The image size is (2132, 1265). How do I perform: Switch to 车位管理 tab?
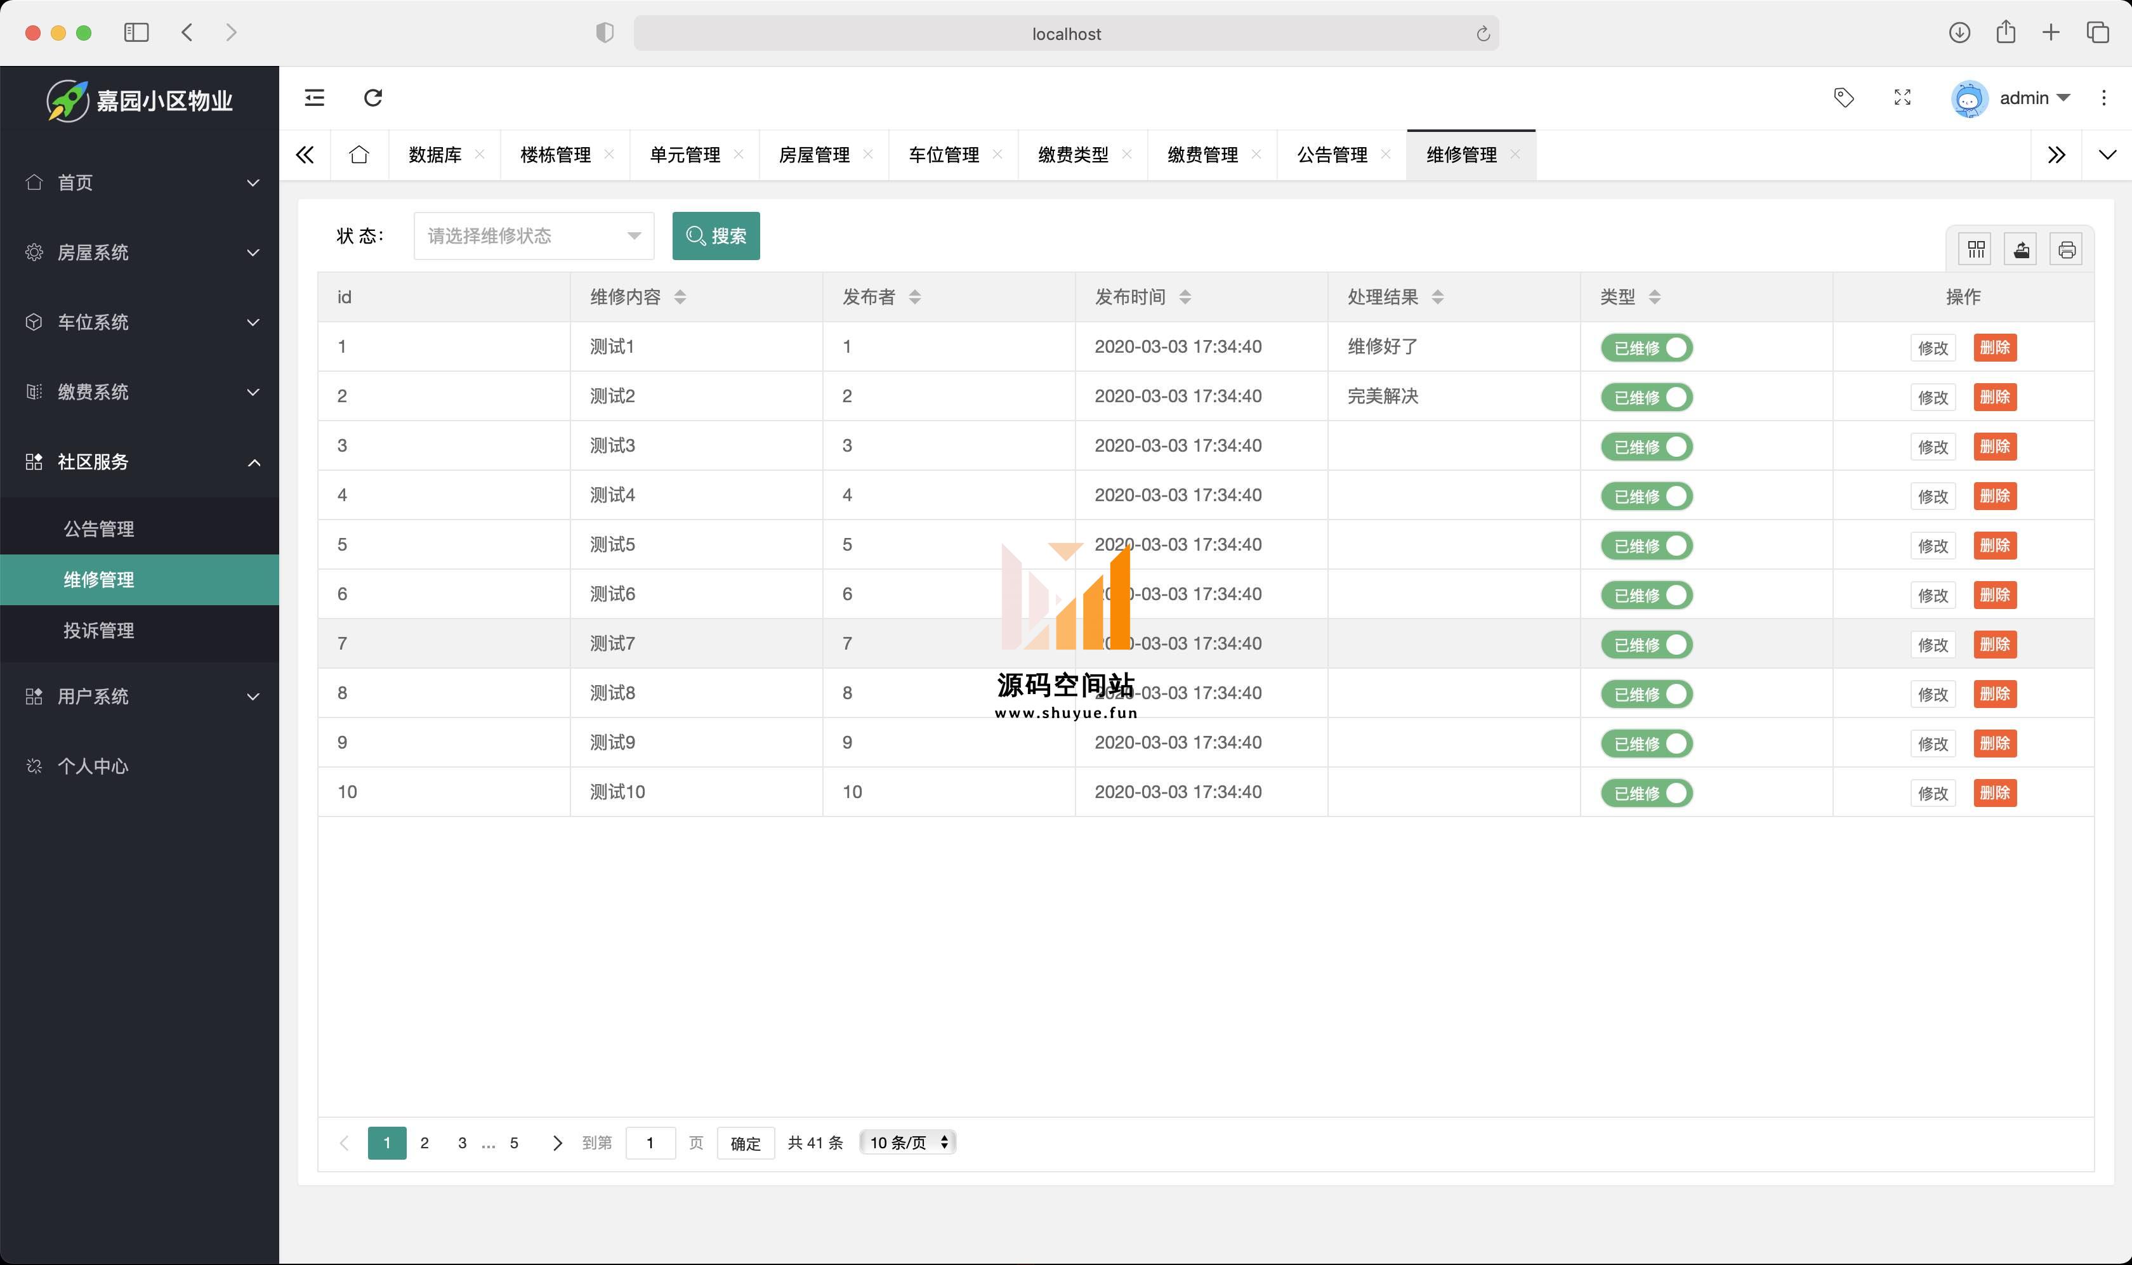pyautogui.click(x=944, y=154)
